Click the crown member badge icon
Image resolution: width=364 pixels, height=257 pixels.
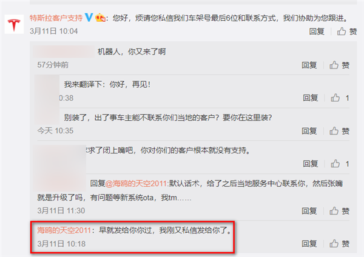point(100,18)
